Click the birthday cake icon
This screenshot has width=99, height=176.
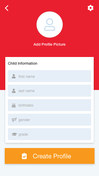[x=14, y=105]
